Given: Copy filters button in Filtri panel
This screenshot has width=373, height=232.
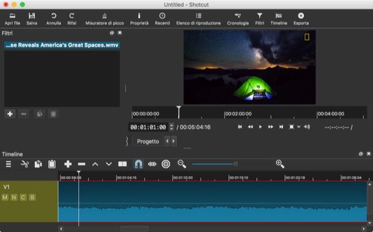Looking at the screenshot, I should (x=40, y=114).
